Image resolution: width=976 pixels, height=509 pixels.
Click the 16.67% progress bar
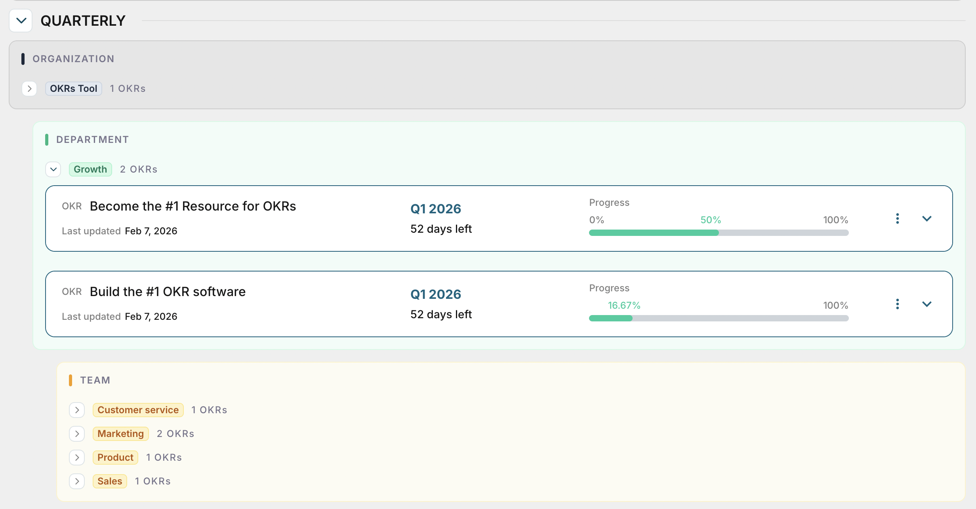tap(719, 318)
